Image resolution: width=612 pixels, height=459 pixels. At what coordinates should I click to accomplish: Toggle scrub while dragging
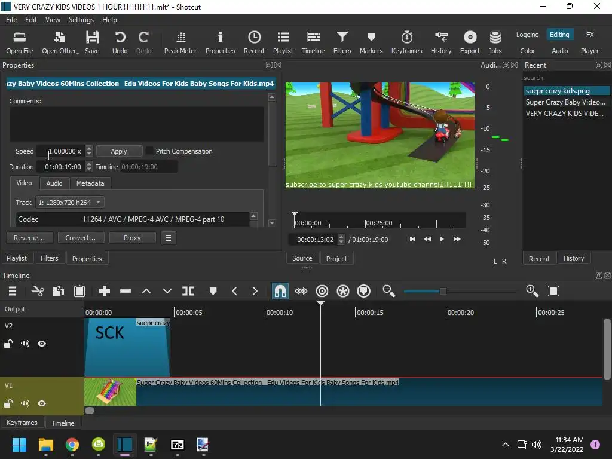click(x=301, y=291)
